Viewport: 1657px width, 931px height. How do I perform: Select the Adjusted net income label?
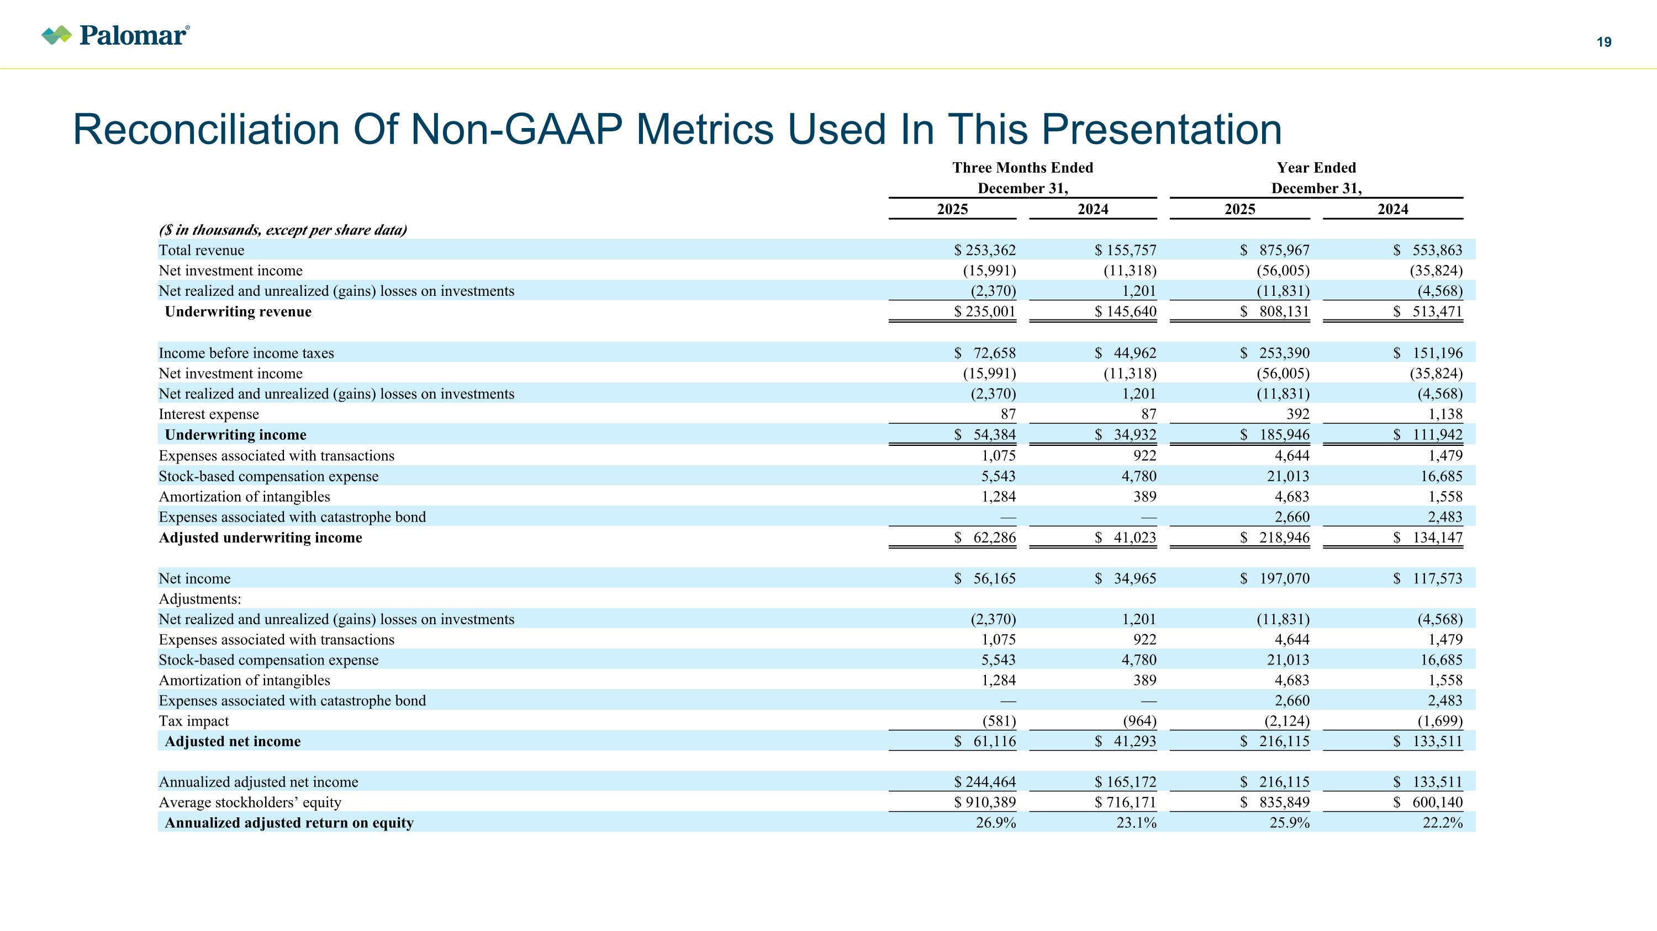pos(233,742)
